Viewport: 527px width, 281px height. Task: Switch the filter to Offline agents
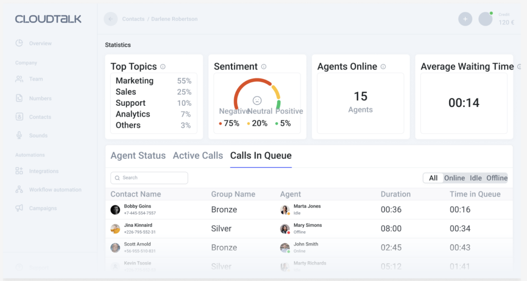(x=497, y=178)
